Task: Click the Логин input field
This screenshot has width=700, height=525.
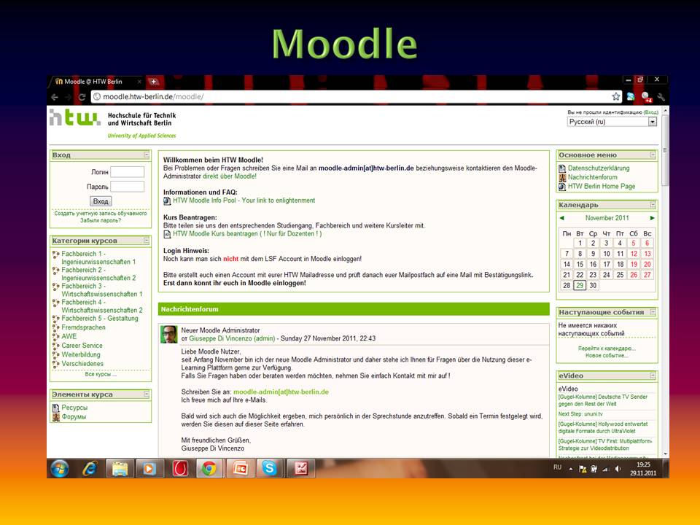Action: tap(127, 172)
